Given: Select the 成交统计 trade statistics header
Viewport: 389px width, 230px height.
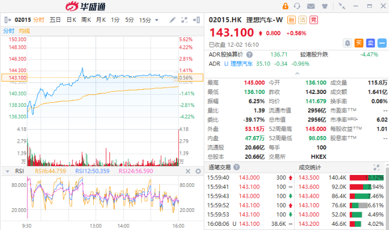Looking at the screenshot, I should point(309,167).
